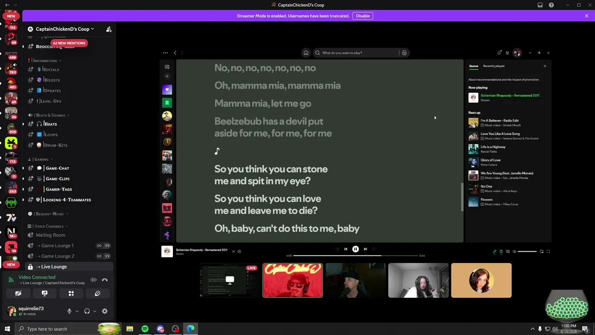595x335 pixels.
Task: Open the Updates channel
Action: pos(69,90)
